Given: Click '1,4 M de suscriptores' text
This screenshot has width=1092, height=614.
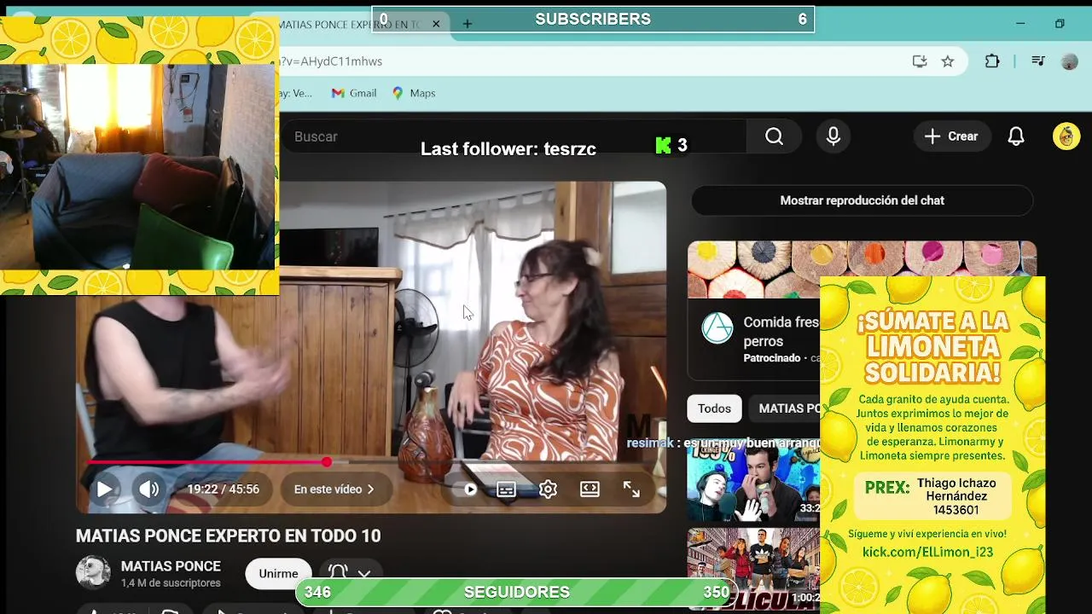Looking at the screenshot, I should pos(171,583).
